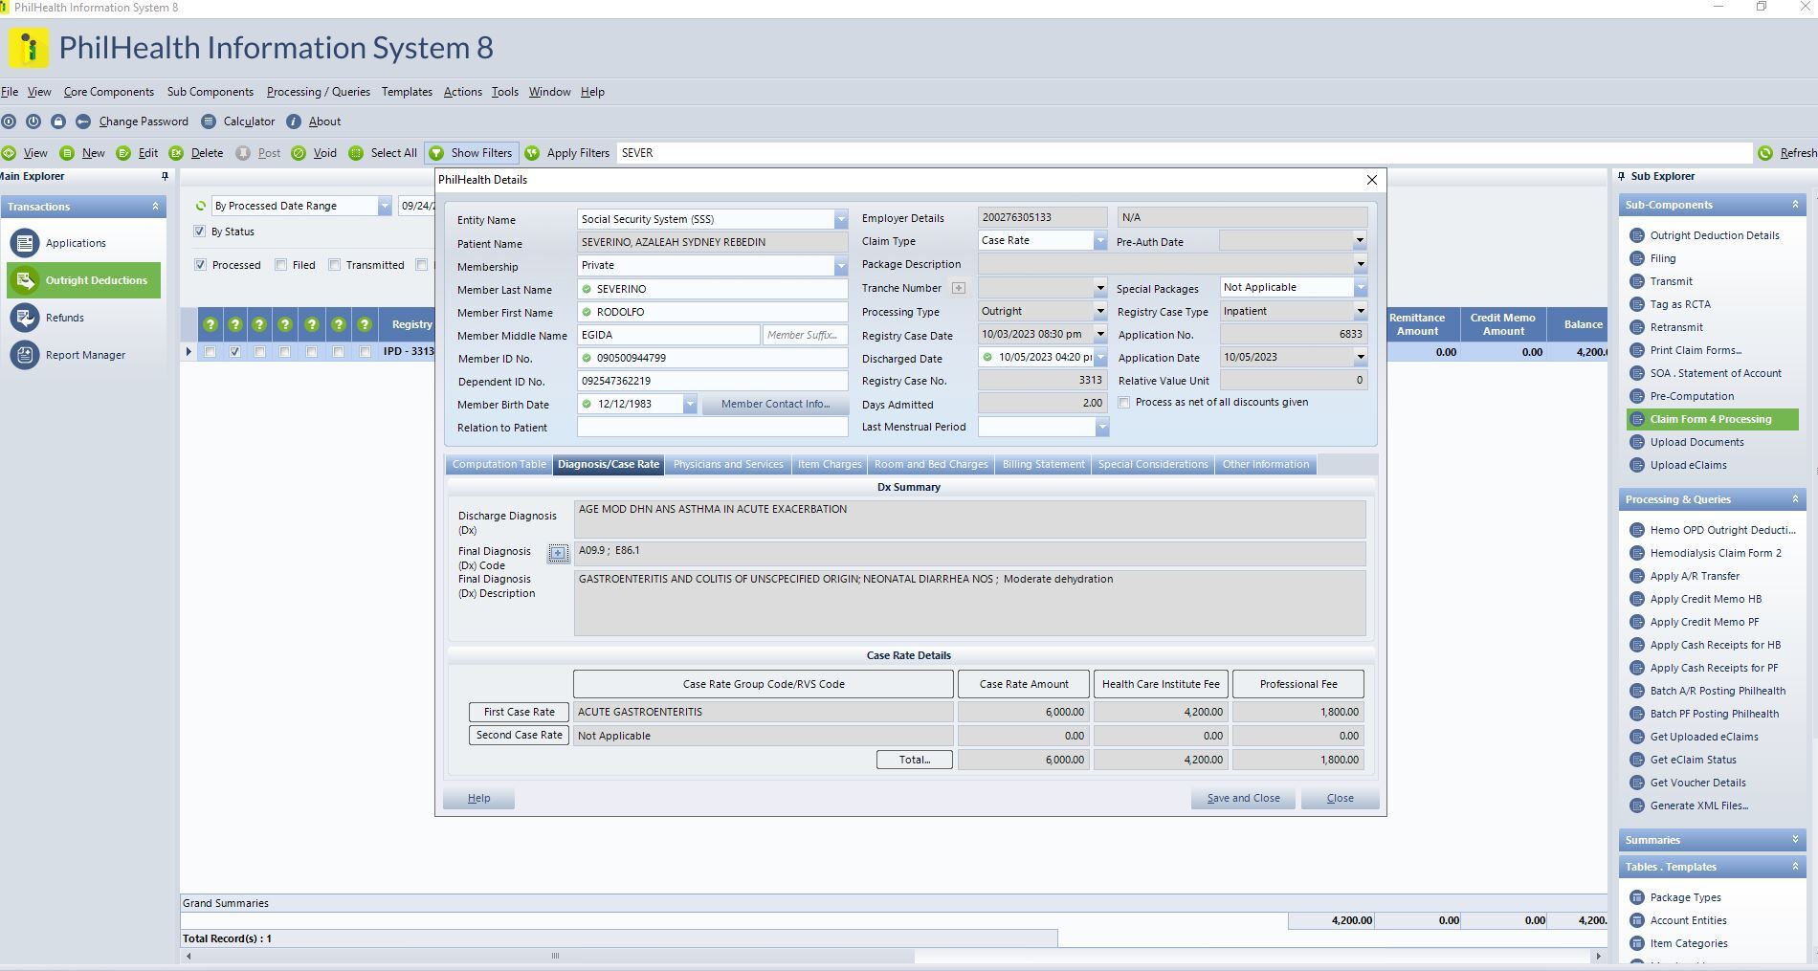The width and height of the screenshot is (1818, 971).
Task: Click the filter text field containing SEVER
Action: [1184, 153]
